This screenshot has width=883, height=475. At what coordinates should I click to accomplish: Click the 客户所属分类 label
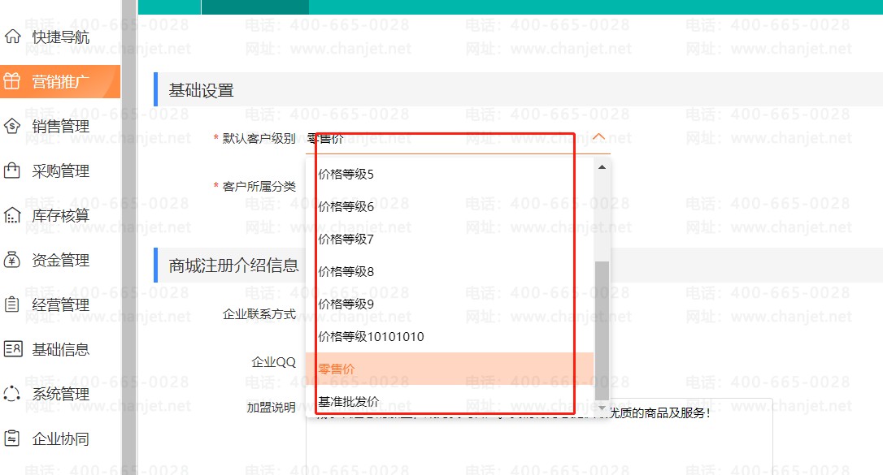[x=259, y=187]
